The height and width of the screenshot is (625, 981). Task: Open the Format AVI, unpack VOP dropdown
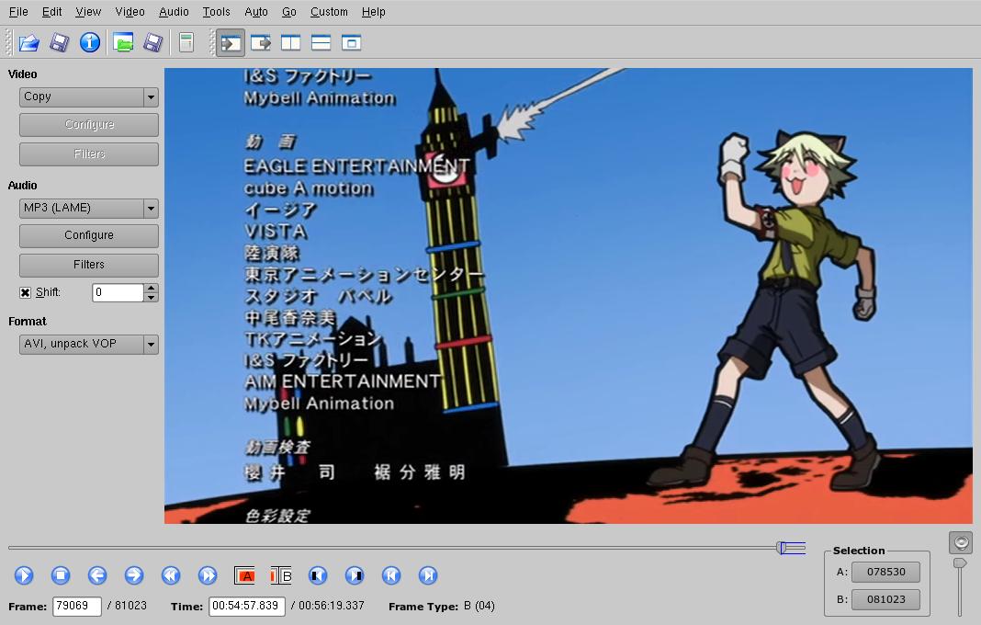[89, 344]
